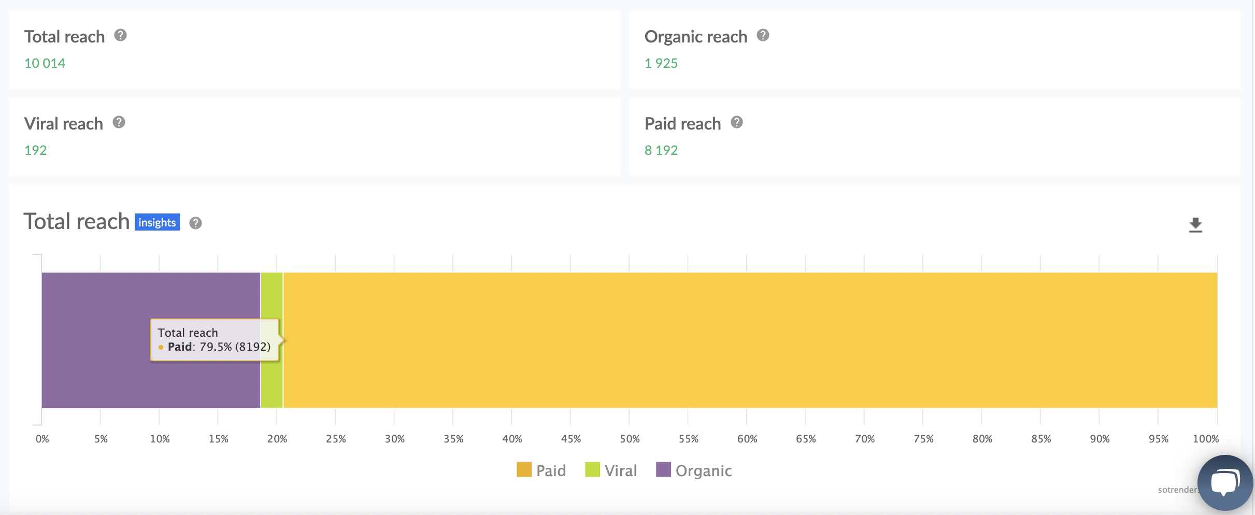Click help icon next to Total reach card
The image size is (1255, 515).
(x=120, y=35)
